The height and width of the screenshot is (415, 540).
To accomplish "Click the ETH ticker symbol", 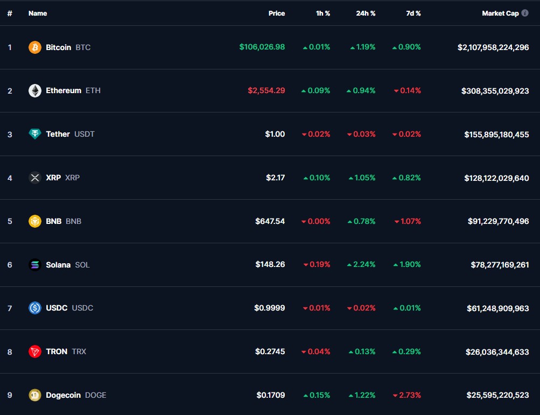I will pos(93,90).
